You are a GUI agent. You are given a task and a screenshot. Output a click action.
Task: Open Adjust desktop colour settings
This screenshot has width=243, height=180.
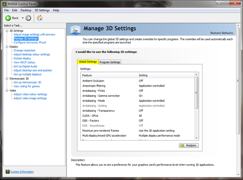point(32,54)
